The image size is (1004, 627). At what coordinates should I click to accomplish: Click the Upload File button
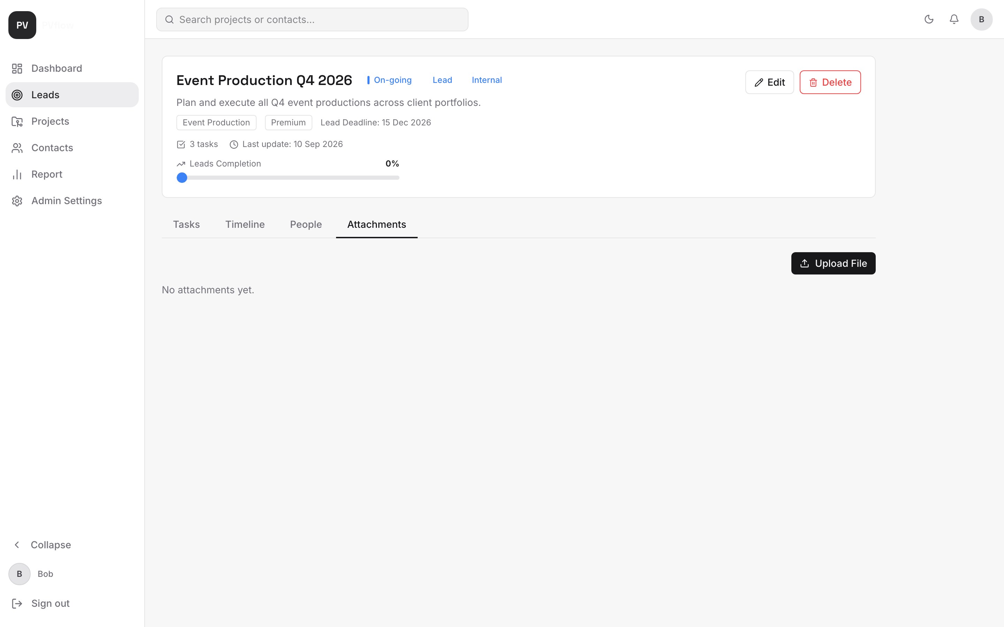tap(833, 263)
